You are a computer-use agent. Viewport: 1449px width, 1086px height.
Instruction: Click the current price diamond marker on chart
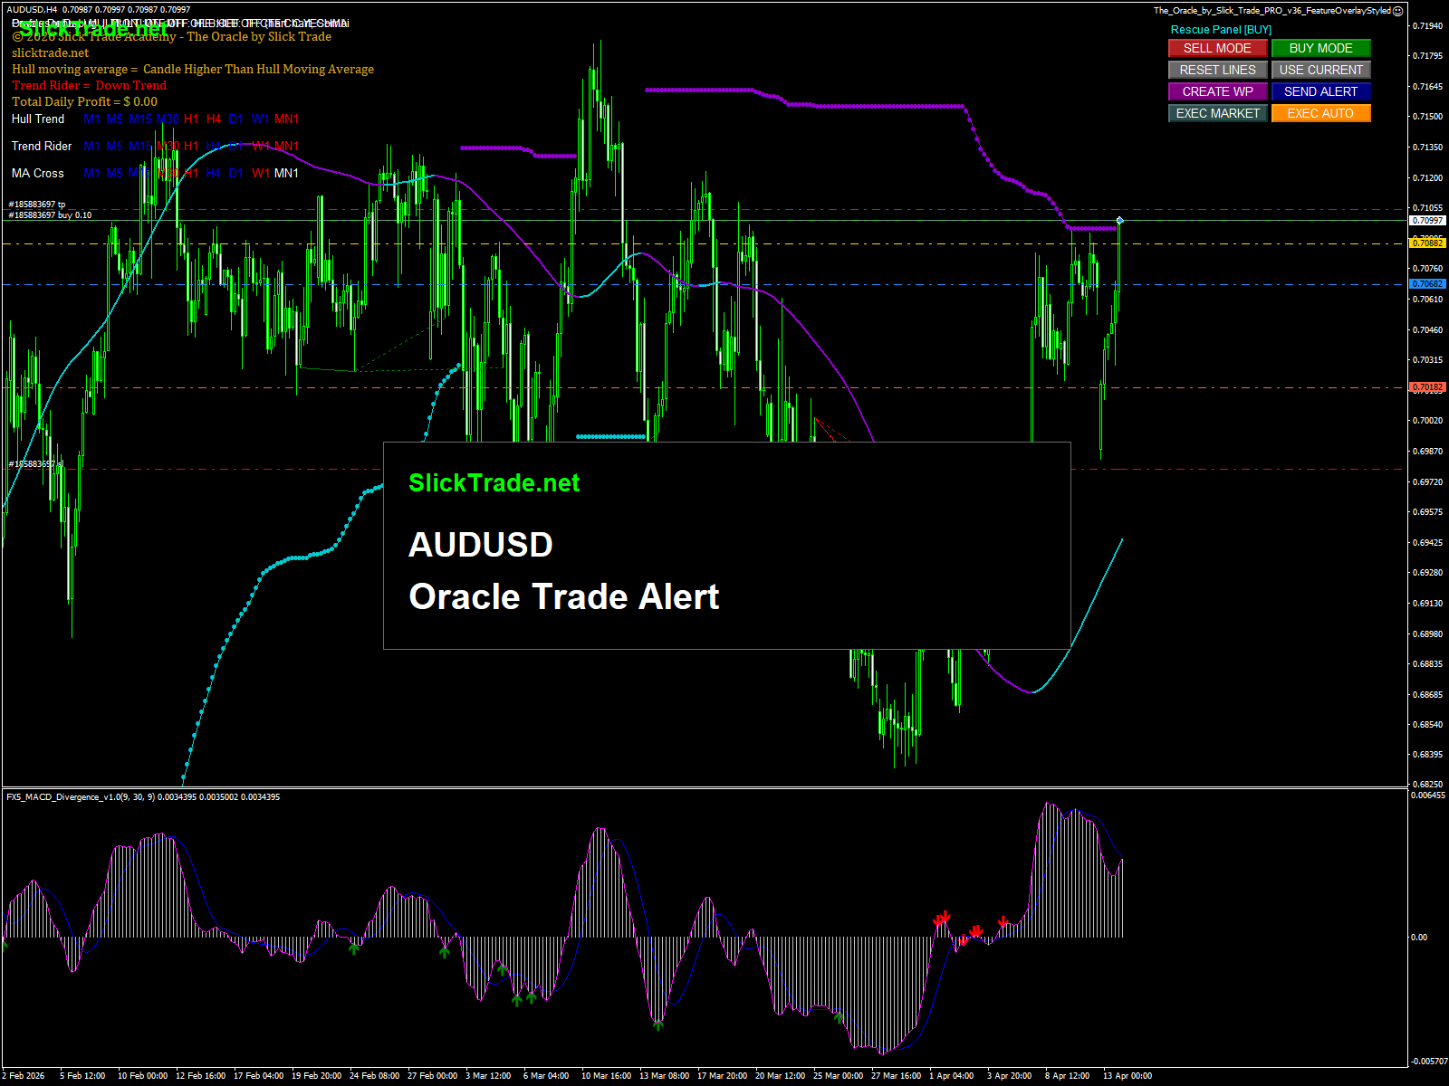coord(1120,220)
